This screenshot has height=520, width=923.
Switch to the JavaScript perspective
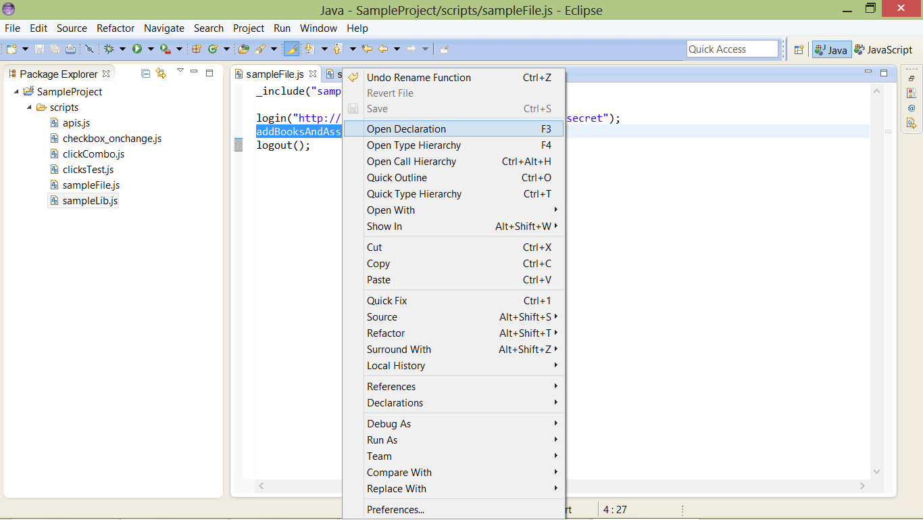pos(883,49)
